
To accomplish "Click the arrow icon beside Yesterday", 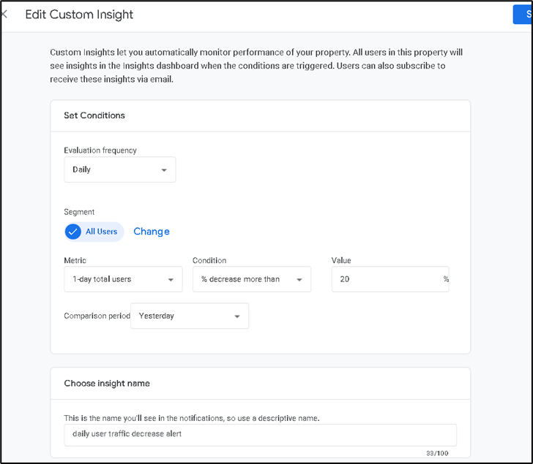I will (237, 317).
